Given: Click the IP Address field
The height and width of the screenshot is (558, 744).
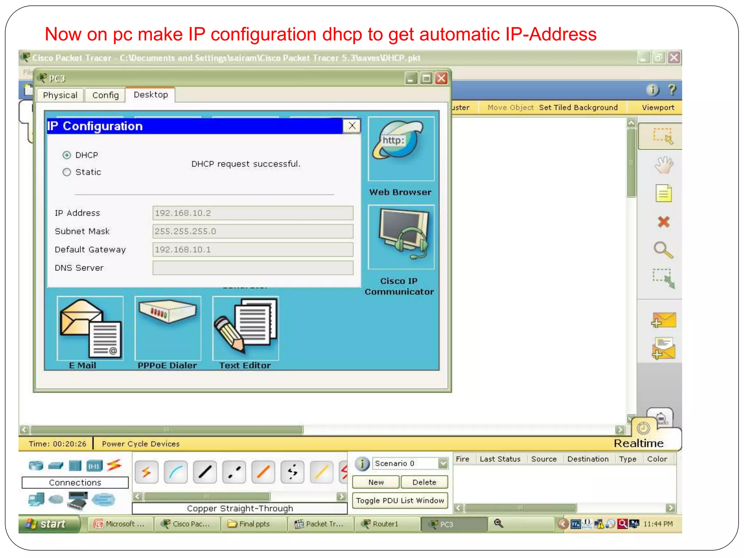Looking at the screenshot, I should (x=253, y=213).
